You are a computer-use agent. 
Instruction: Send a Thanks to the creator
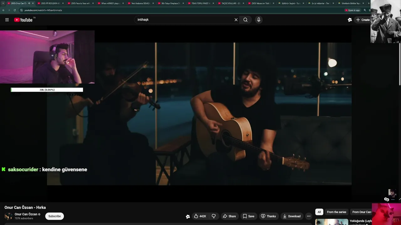tap(268, 216)
